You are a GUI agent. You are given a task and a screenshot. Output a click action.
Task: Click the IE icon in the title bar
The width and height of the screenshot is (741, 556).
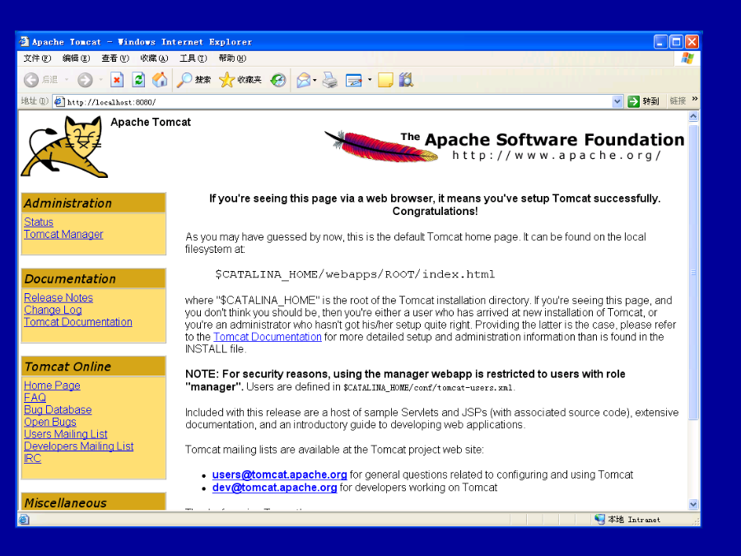(x=24, y=42)
